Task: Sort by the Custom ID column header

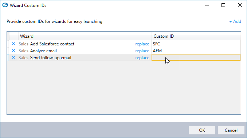Action: pos(196,36)
